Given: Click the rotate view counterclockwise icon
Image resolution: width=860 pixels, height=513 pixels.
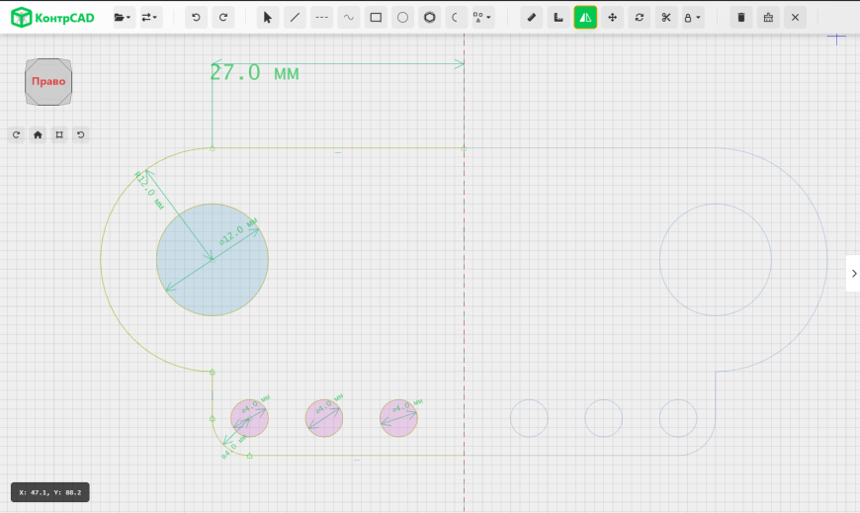Looking at the screenshot, I should (x=81, y=135).
